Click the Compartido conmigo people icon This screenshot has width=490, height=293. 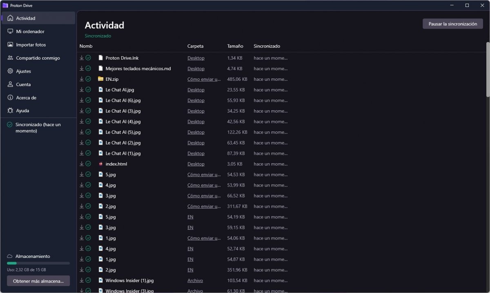[10, 58]
